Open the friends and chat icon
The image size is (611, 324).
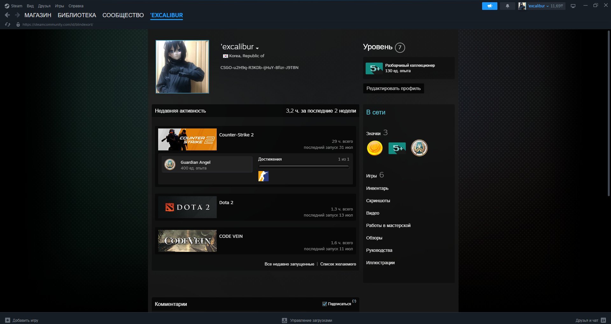click(x=603, y=320)
